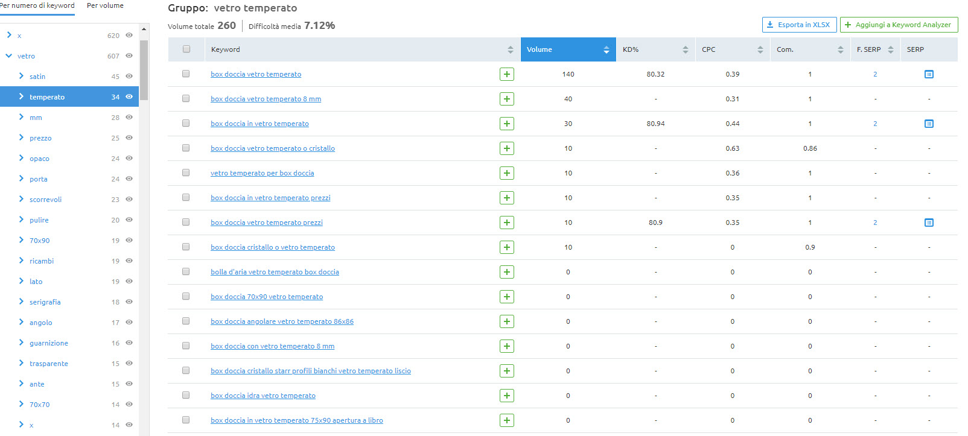Expand the 'scorrevoli' group chevron
The height and width of the screenshot is (436, 968).
(21, 199)
